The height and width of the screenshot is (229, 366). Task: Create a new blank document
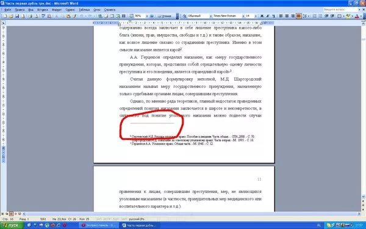[x=5, y=16]
